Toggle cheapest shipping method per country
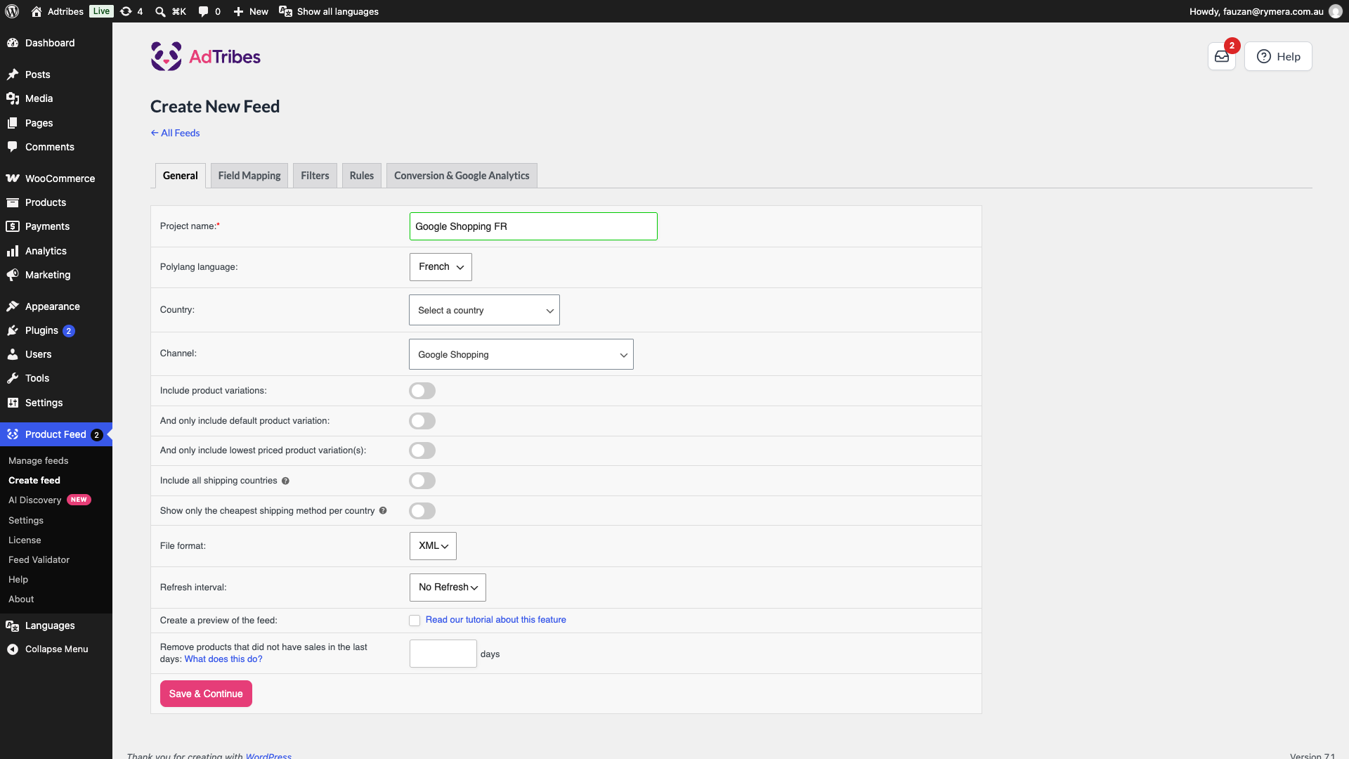Viewport: 1349px width, 759px height. point(422,511)
